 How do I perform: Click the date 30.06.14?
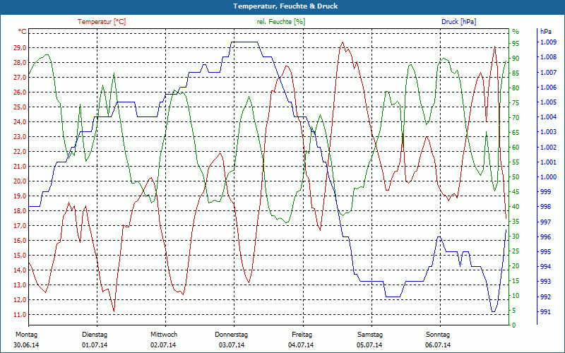[x=26, y=345]
